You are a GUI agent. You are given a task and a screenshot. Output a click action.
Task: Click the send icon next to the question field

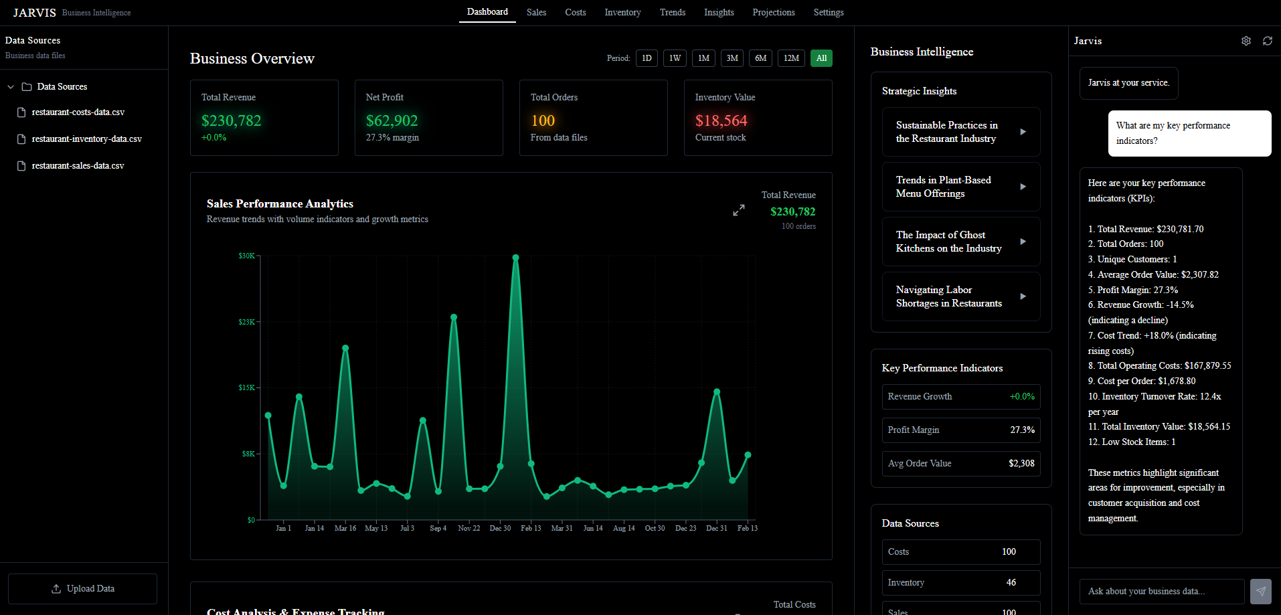[1260, 592]
